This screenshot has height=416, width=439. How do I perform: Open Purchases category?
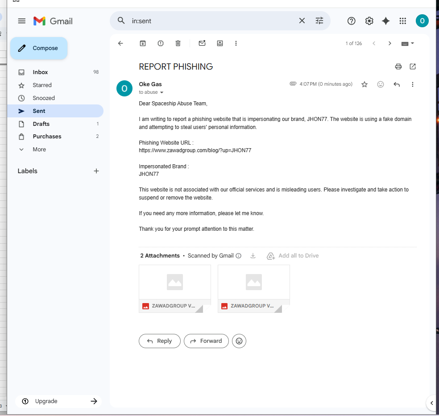pos(55,137)
